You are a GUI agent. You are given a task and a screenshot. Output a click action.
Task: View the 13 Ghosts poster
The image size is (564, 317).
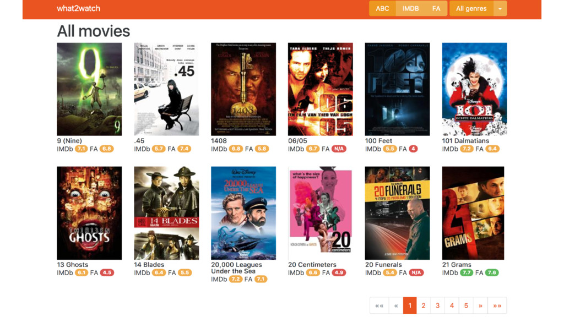point(89,213)
